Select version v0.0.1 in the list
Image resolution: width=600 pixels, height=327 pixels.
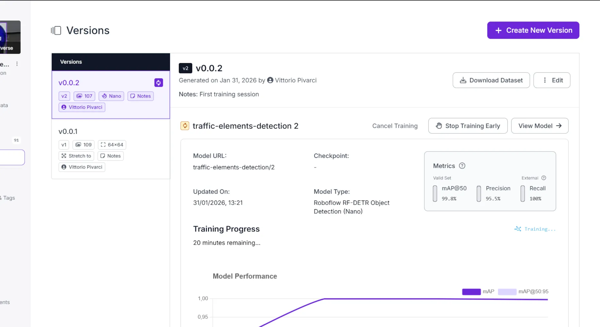[x=68, y=131]
